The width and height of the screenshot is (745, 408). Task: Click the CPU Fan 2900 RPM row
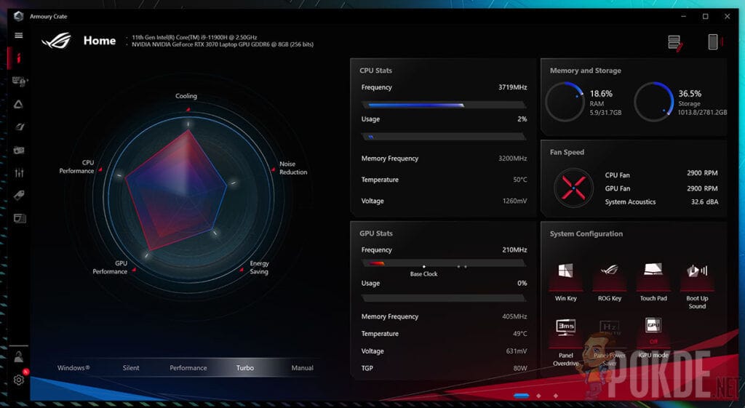point(661,174)
